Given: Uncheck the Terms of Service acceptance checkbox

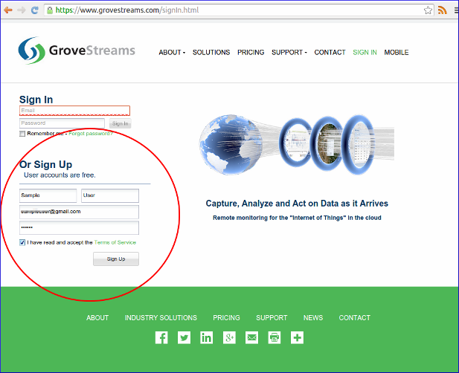Looking at the screenshot, I should coord(22,242).
